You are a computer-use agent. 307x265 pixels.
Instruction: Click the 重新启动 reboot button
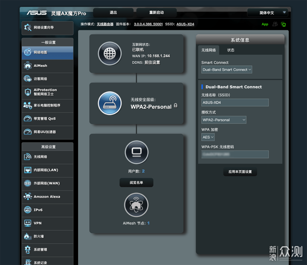point(156,12)
